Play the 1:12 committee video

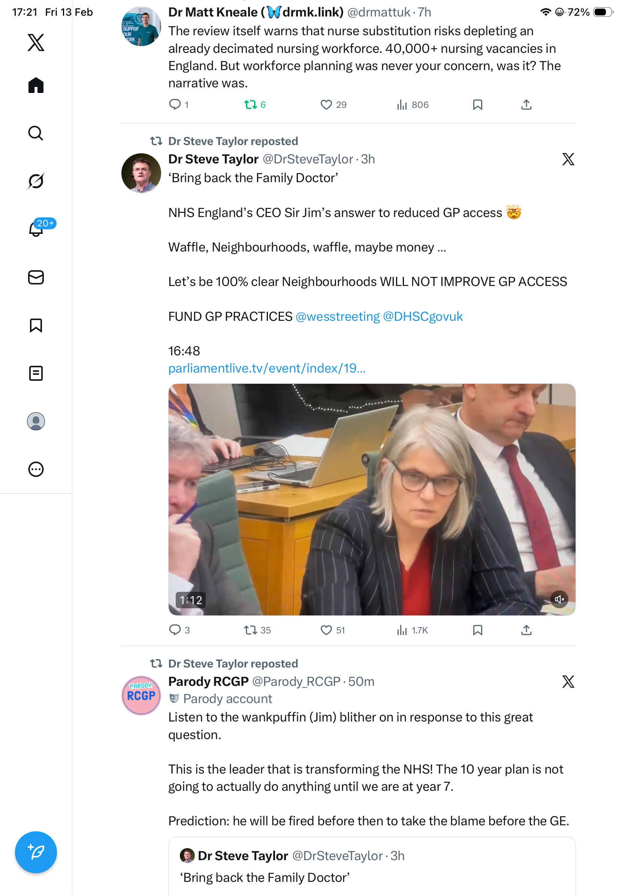click(371, 499)
